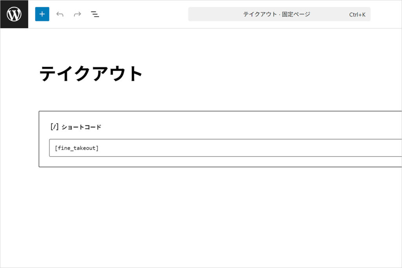Click the Ctrl+K shortcut label

pyautogui.click(x=357, y=15)
